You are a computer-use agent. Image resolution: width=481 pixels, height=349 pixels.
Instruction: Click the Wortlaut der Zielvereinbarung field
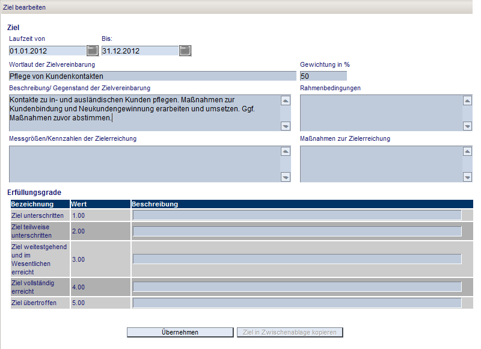point(152,76)
